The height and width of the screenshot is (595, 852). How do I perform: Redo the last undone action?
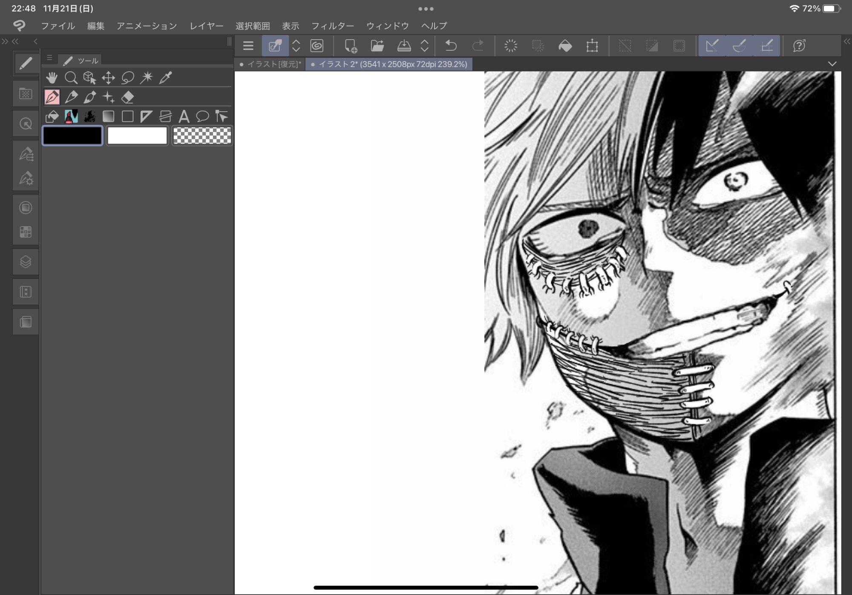click(478, 46)
